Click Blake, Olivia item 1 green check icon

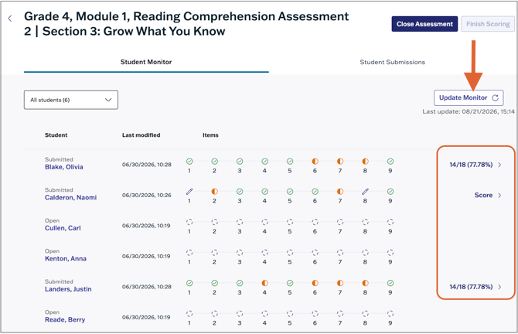[189, 162]
